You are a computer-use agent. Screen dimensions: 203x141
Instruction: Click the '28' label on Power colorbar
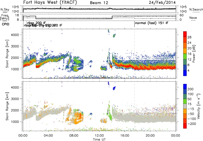pos(189,37)
